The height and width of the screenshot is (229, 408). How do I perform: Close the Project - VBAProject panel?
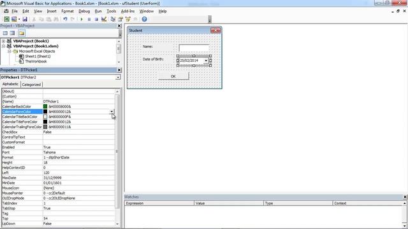119,25
